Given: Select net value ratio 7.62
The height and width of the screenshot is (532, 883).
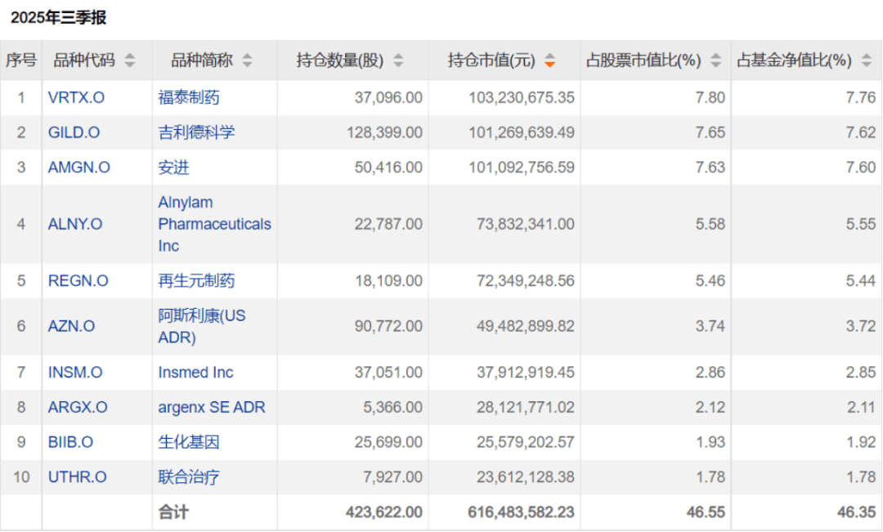Looking at the screenshot, I should click(861, 133).
